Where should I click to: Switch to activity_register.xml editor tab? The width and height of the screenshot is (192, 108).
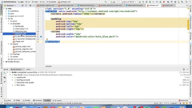pos(46,5)
